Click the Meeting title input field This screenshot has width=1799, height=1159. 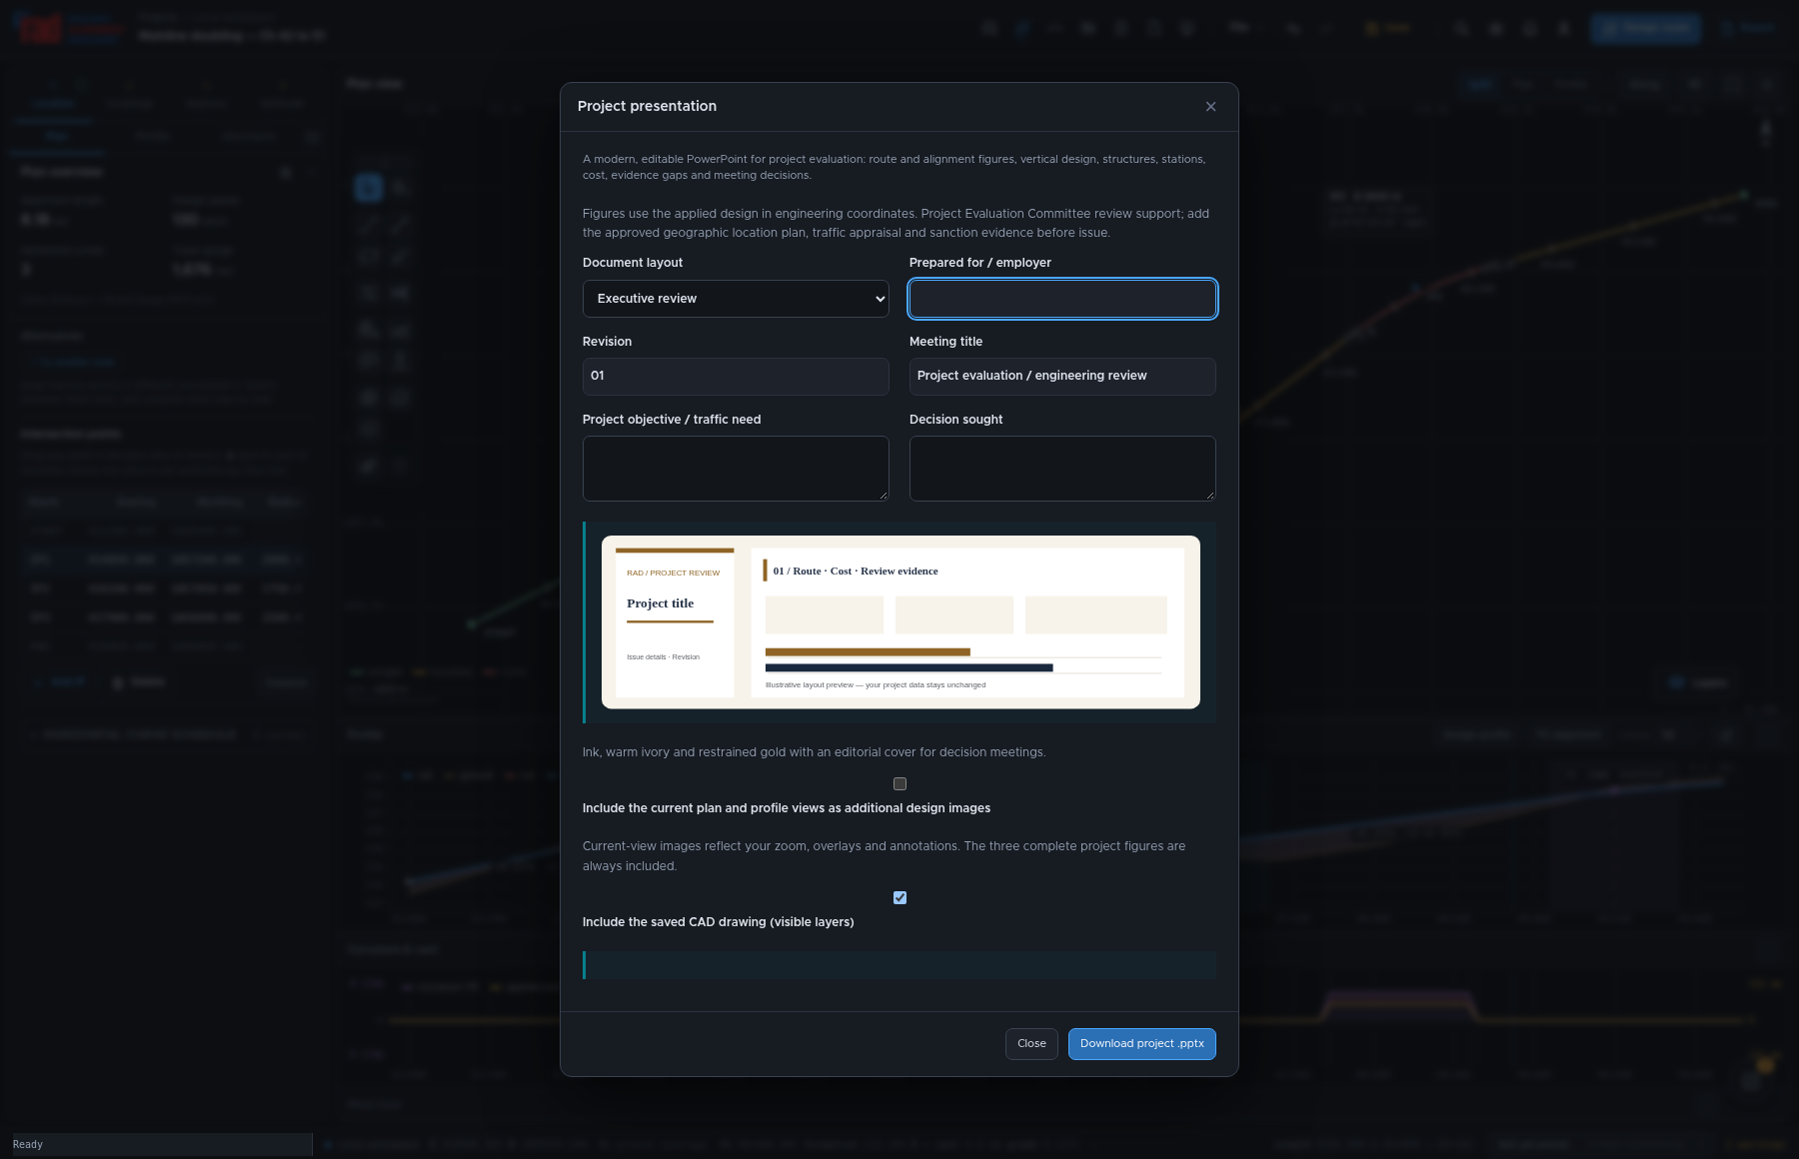coord(1062,377)
